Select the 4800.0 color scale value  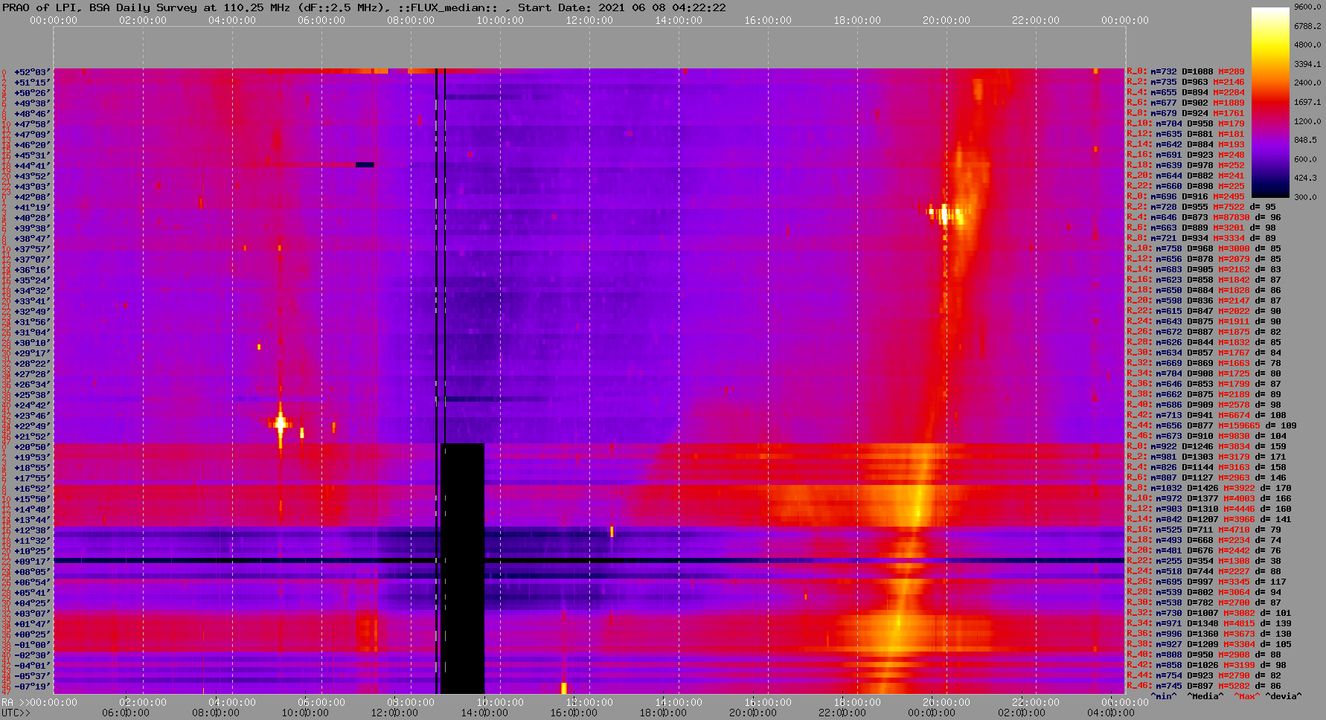[1307, 45]
